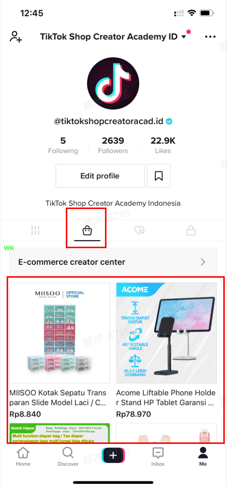
Task: Open the three-dot more options menu
Action: point(210,37)
